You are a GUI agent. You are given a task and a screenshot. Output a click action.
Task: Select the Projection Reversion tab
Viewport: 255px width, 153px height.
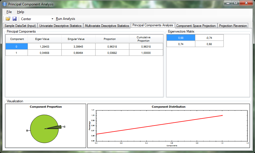pyautogui.click(x=233, y=25)
